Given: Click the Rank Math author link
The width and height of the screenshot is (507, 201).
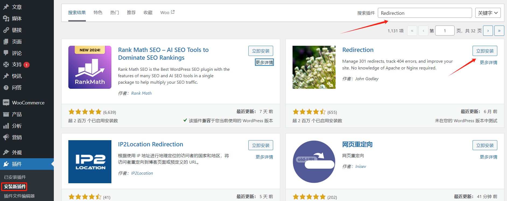Looking at the screenshot, I should coord(141,93).
